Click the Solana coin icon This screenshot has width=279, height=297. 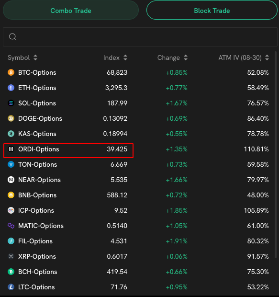coord(11,103)
